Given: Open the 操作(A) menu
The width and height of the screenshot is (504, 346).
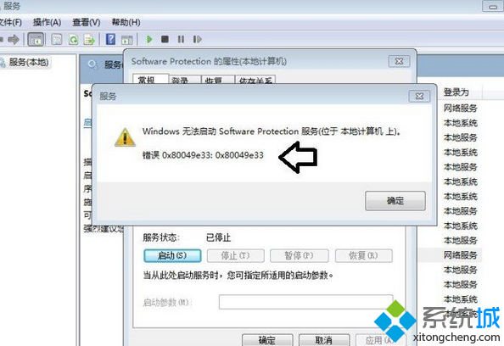Looking at the screenshot, I should 47,22.
